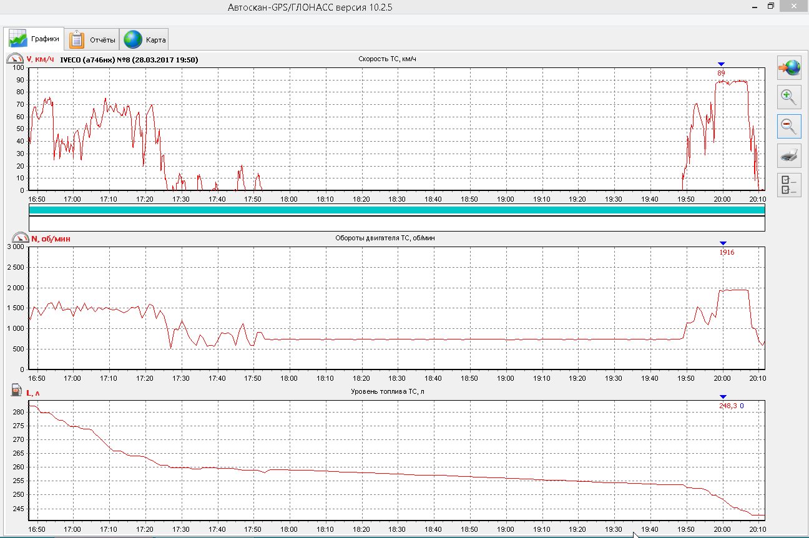Click the blue marker above RPM value 1916
Viewport: 809px width, 538px height.
[723, 243]
